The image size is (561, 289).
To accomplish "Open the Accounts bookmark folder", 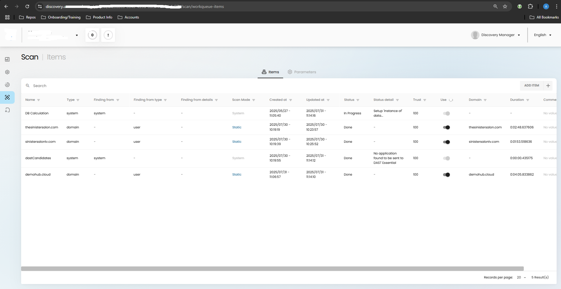I will pyautogui.click(x=128, y=17).
